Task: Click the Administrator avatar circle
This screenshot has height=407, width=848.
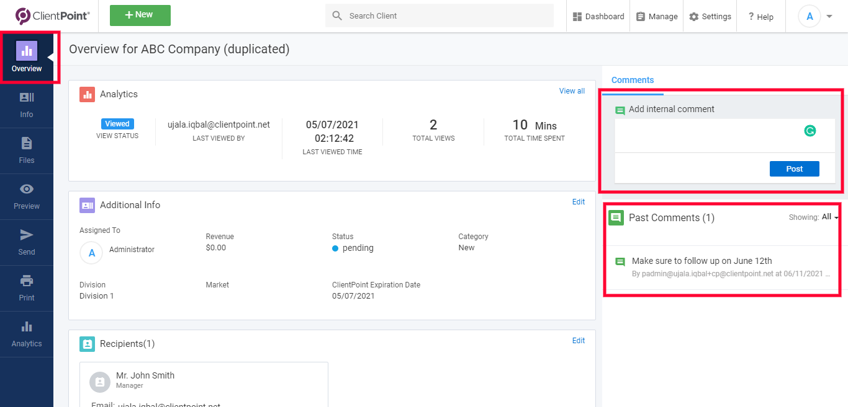Action: 92,253
